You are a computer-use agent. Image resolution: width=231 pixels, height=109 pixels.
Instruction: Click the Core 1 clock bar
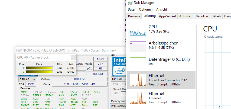[x=39, y=72]
